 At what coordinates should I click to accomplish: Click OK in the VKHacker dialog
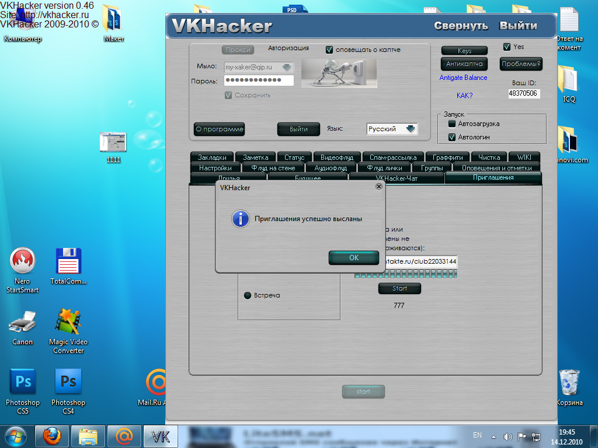[x=353, y=257]
